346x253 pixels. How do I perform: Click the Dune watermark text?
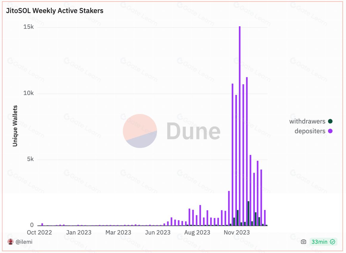point(193,131)
